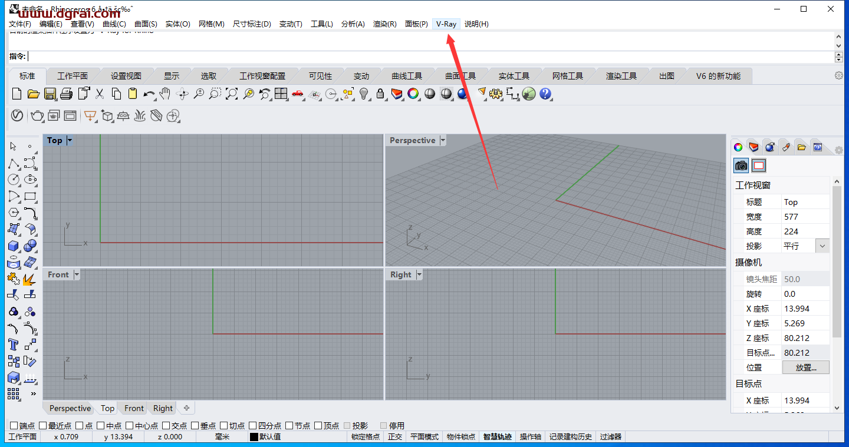Click the Save file floppy disk icon
Screen dimensions: 849x447
[x=50, y=94]
